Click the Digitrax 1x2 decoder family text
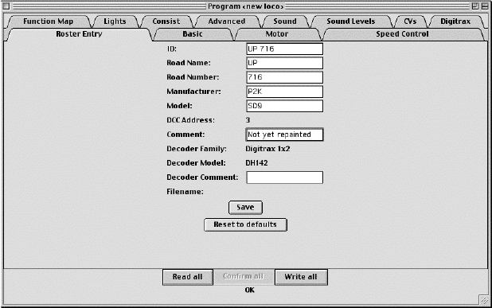Viewport: 492px width, 308px height. 267,149
